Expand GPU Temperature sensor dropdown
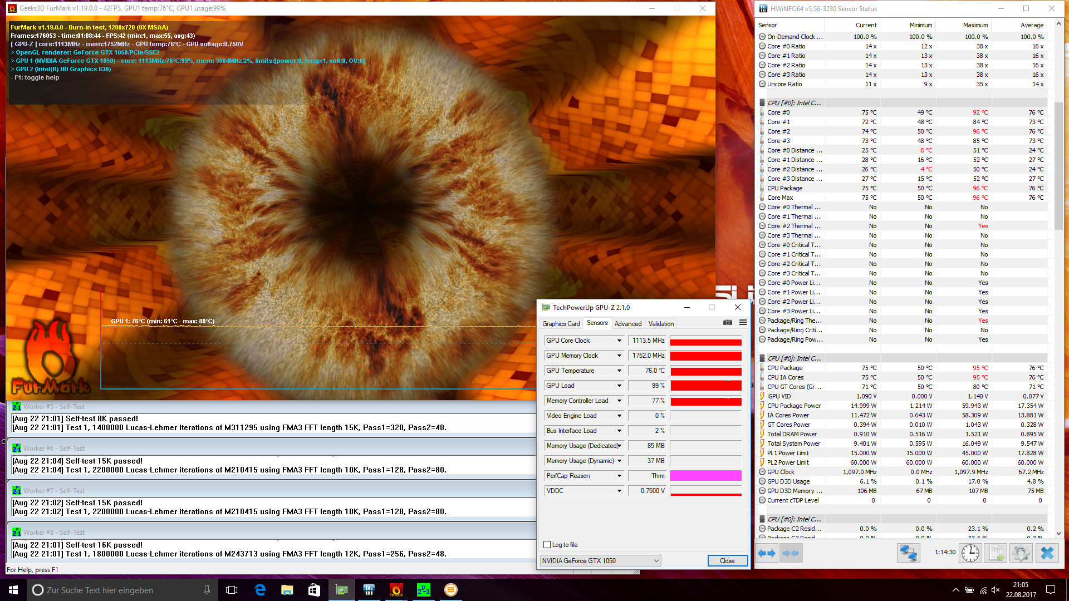The image size is (1069, 601). click(619, 371)
